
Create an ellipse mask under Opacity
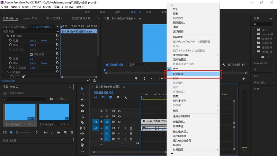(x=12, y=77)
